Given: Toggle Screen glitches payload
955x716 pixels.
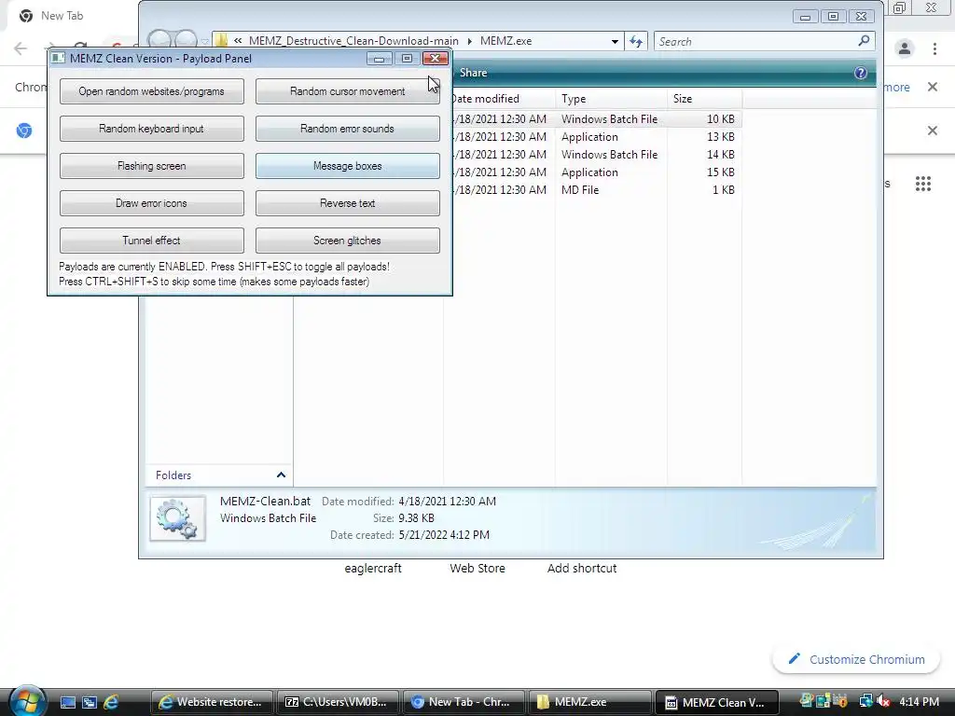Looking at the screenshot, I should click(x=347, y=241).
